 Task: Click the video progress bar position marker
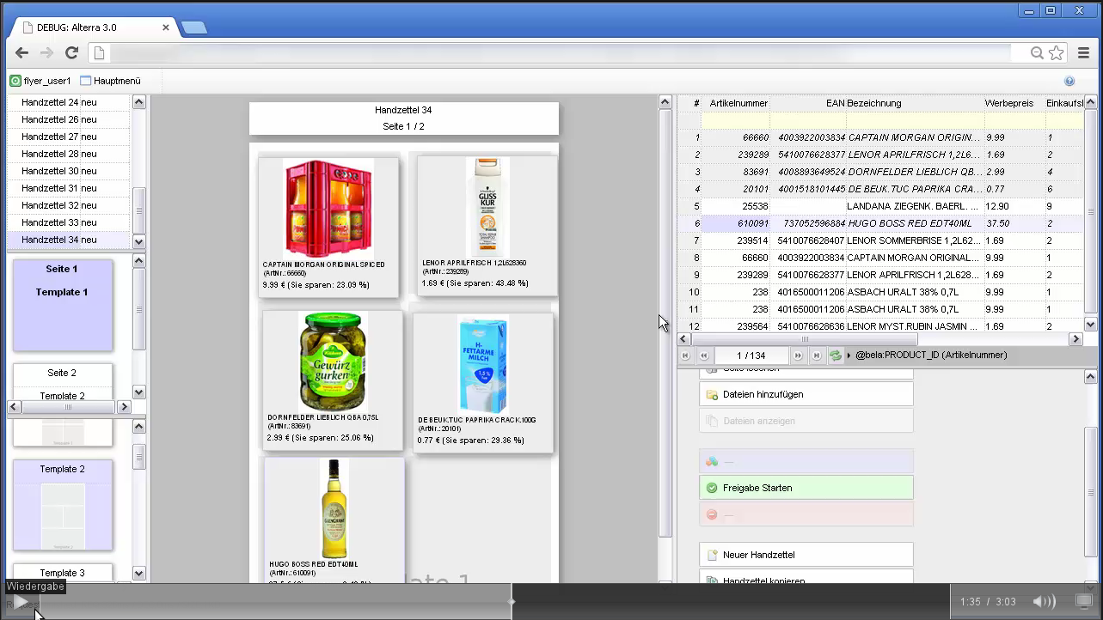[512, 602]
